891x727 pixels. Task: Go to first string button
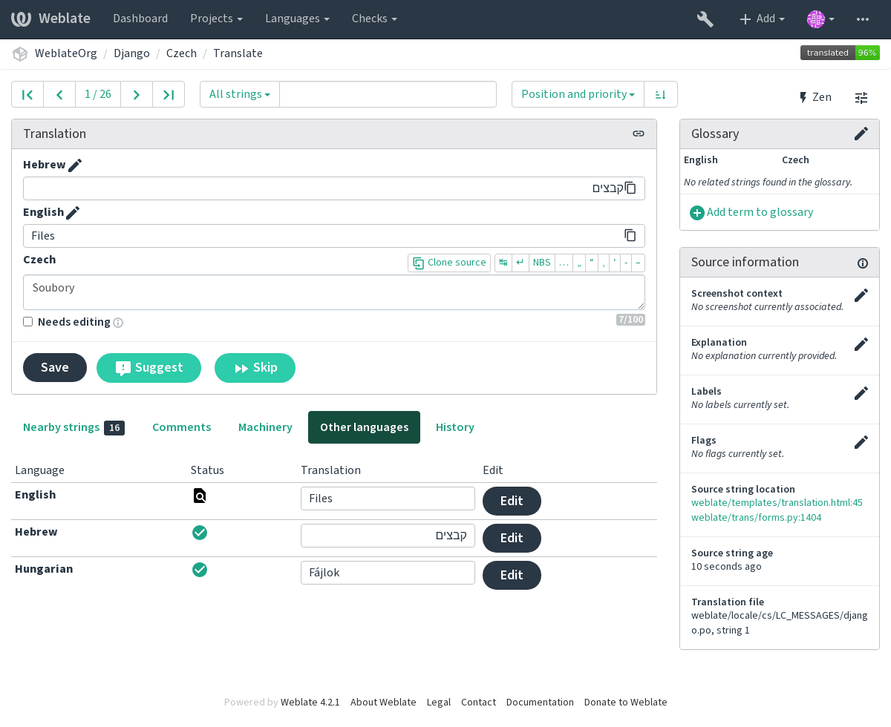pos(27,94)
